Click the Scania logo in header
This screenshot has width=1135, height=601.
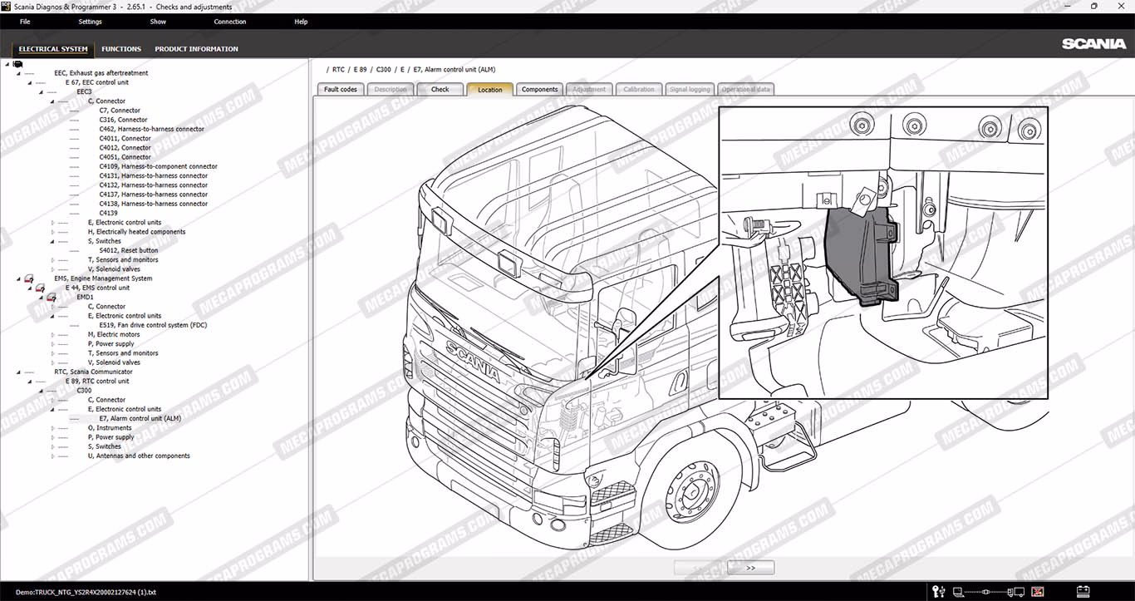pyautogui.click(x=1093, y=44)
